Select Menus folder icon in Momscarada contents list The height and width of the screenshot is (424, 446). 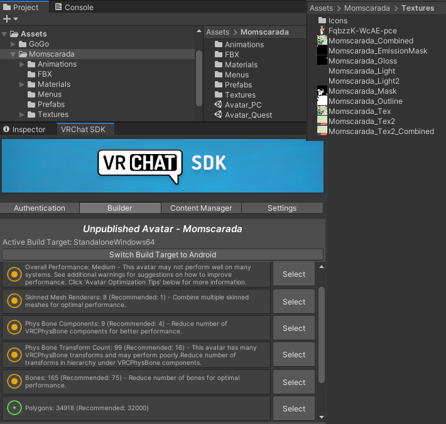(219, 74)
